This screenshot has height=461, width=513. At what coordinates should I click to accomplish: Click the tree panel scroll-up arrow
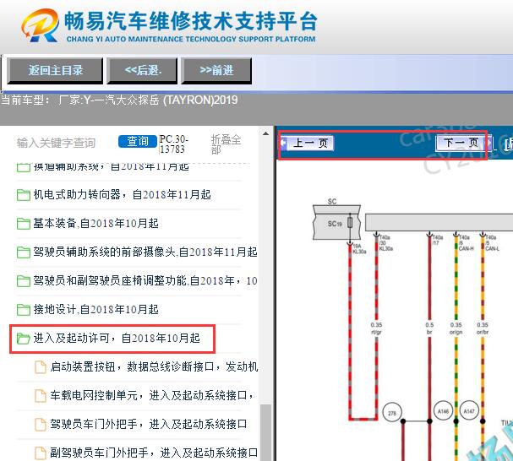pos(265,133)
